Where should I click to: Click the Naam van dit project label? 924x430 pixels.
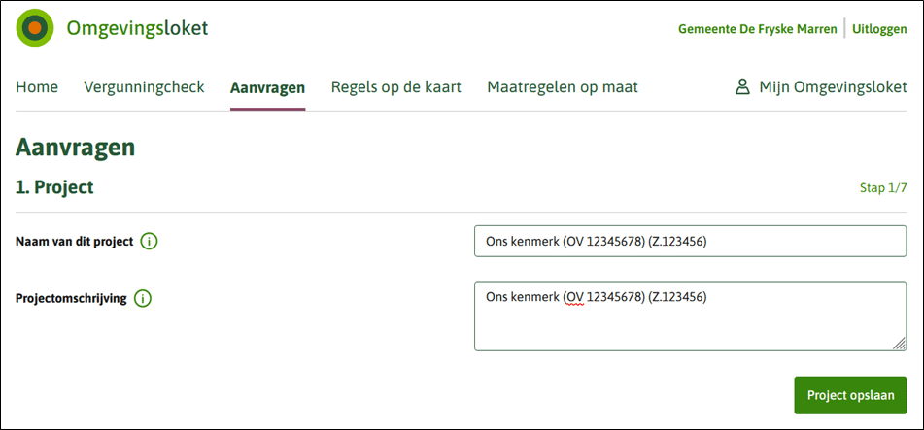pos(74,242)
